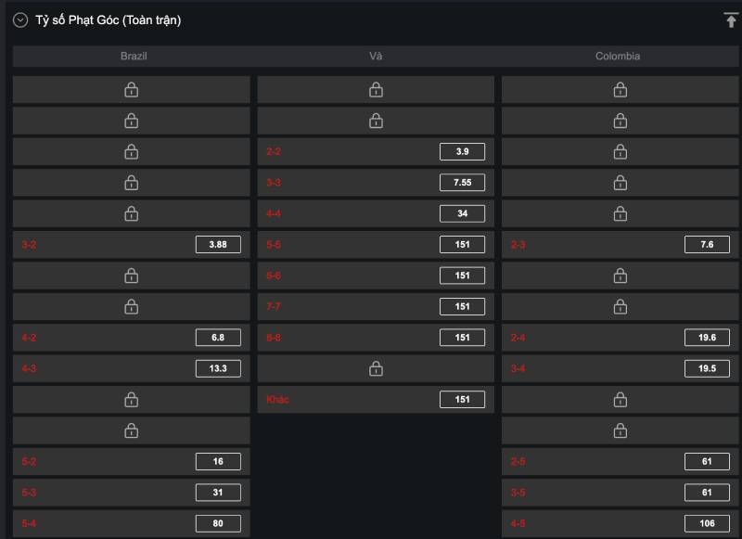Click the lock icon directly above Brazil 3-2
This screenshot has height=539, width=742.
point(131,213)
